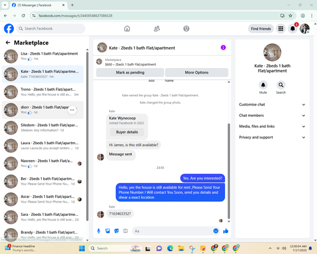Screen dimensions: 317x254
Task: Bookmark this page star icon
Action: click(x=290, y=16)
